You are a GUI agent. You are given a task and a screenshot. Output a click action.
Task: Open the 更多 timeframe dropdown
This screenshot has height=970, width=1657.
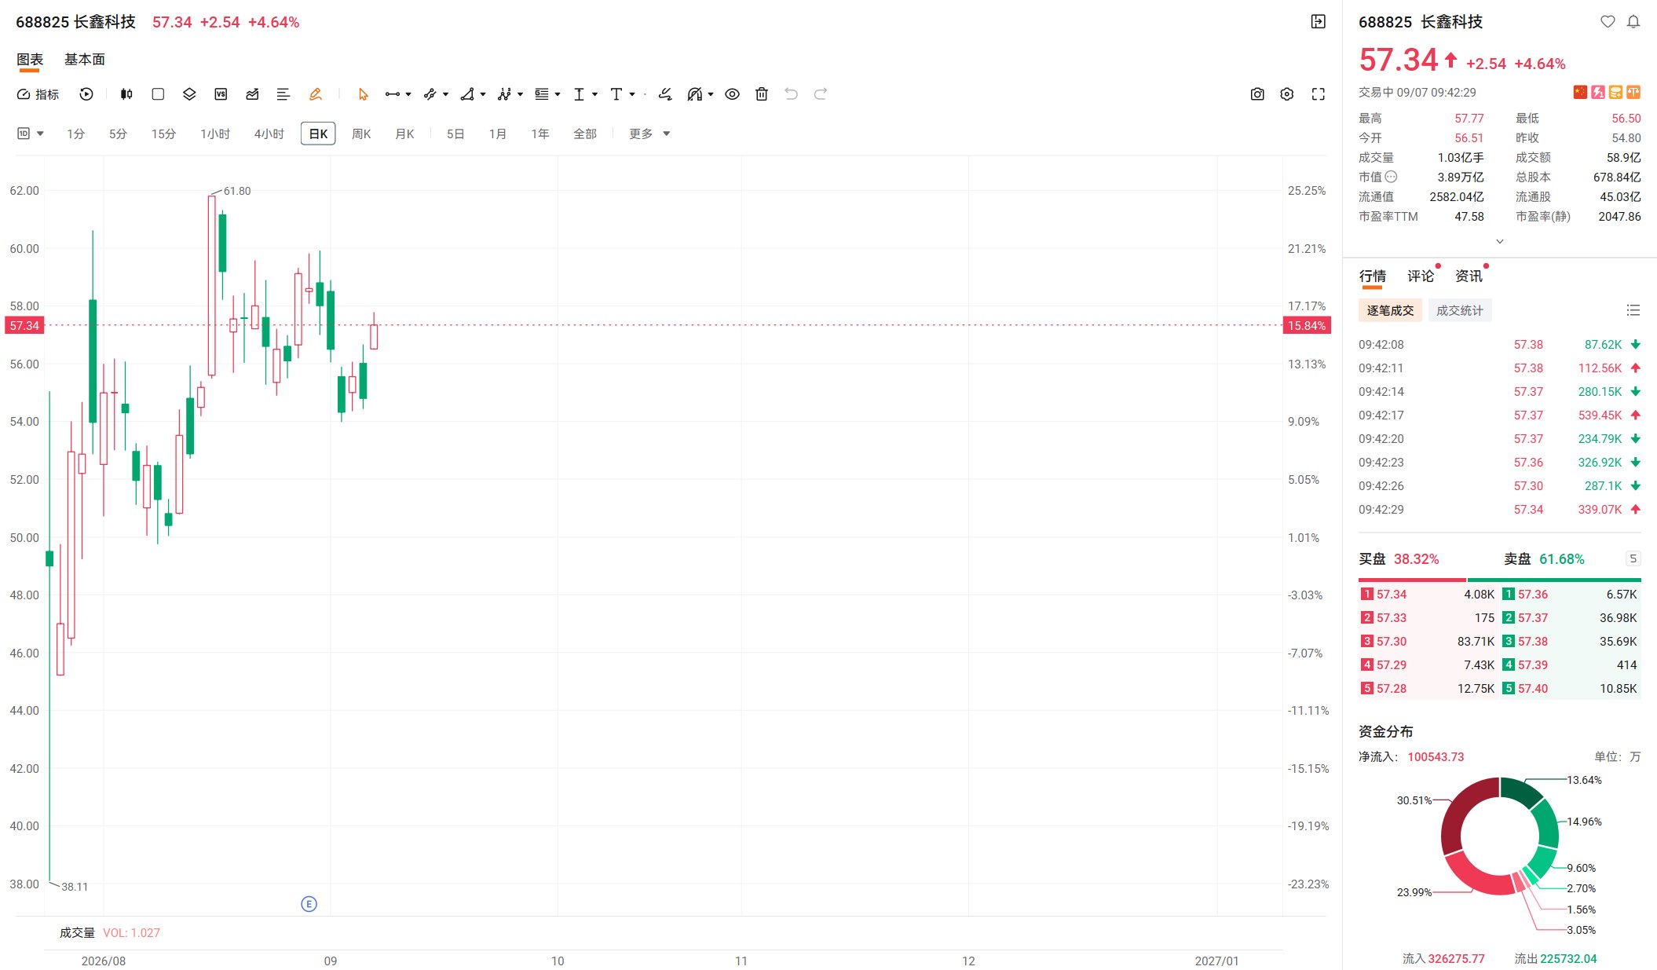[649, 134]
